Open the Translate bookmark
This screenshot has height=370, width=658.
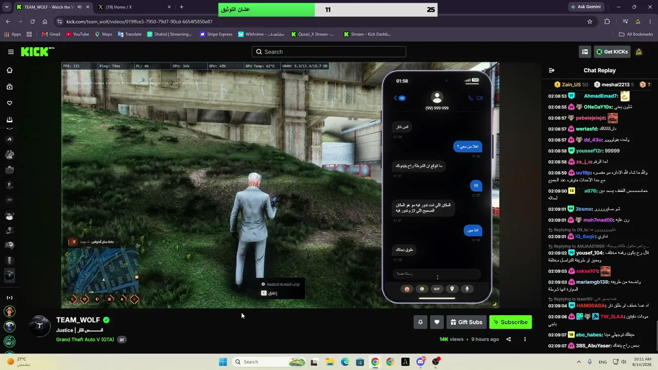click(130, 34)
